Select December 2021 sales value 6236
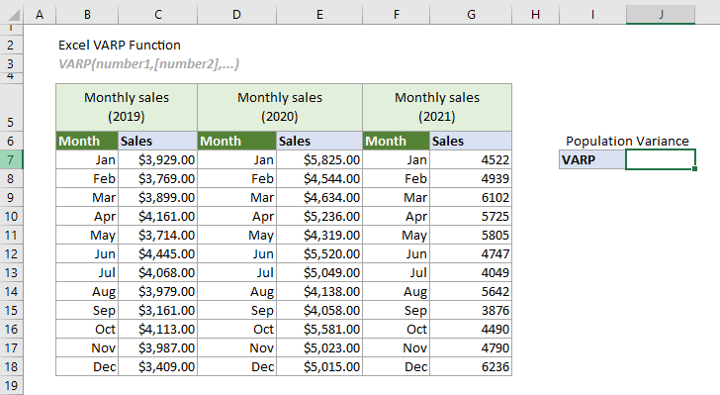 [x=471, y=366]
